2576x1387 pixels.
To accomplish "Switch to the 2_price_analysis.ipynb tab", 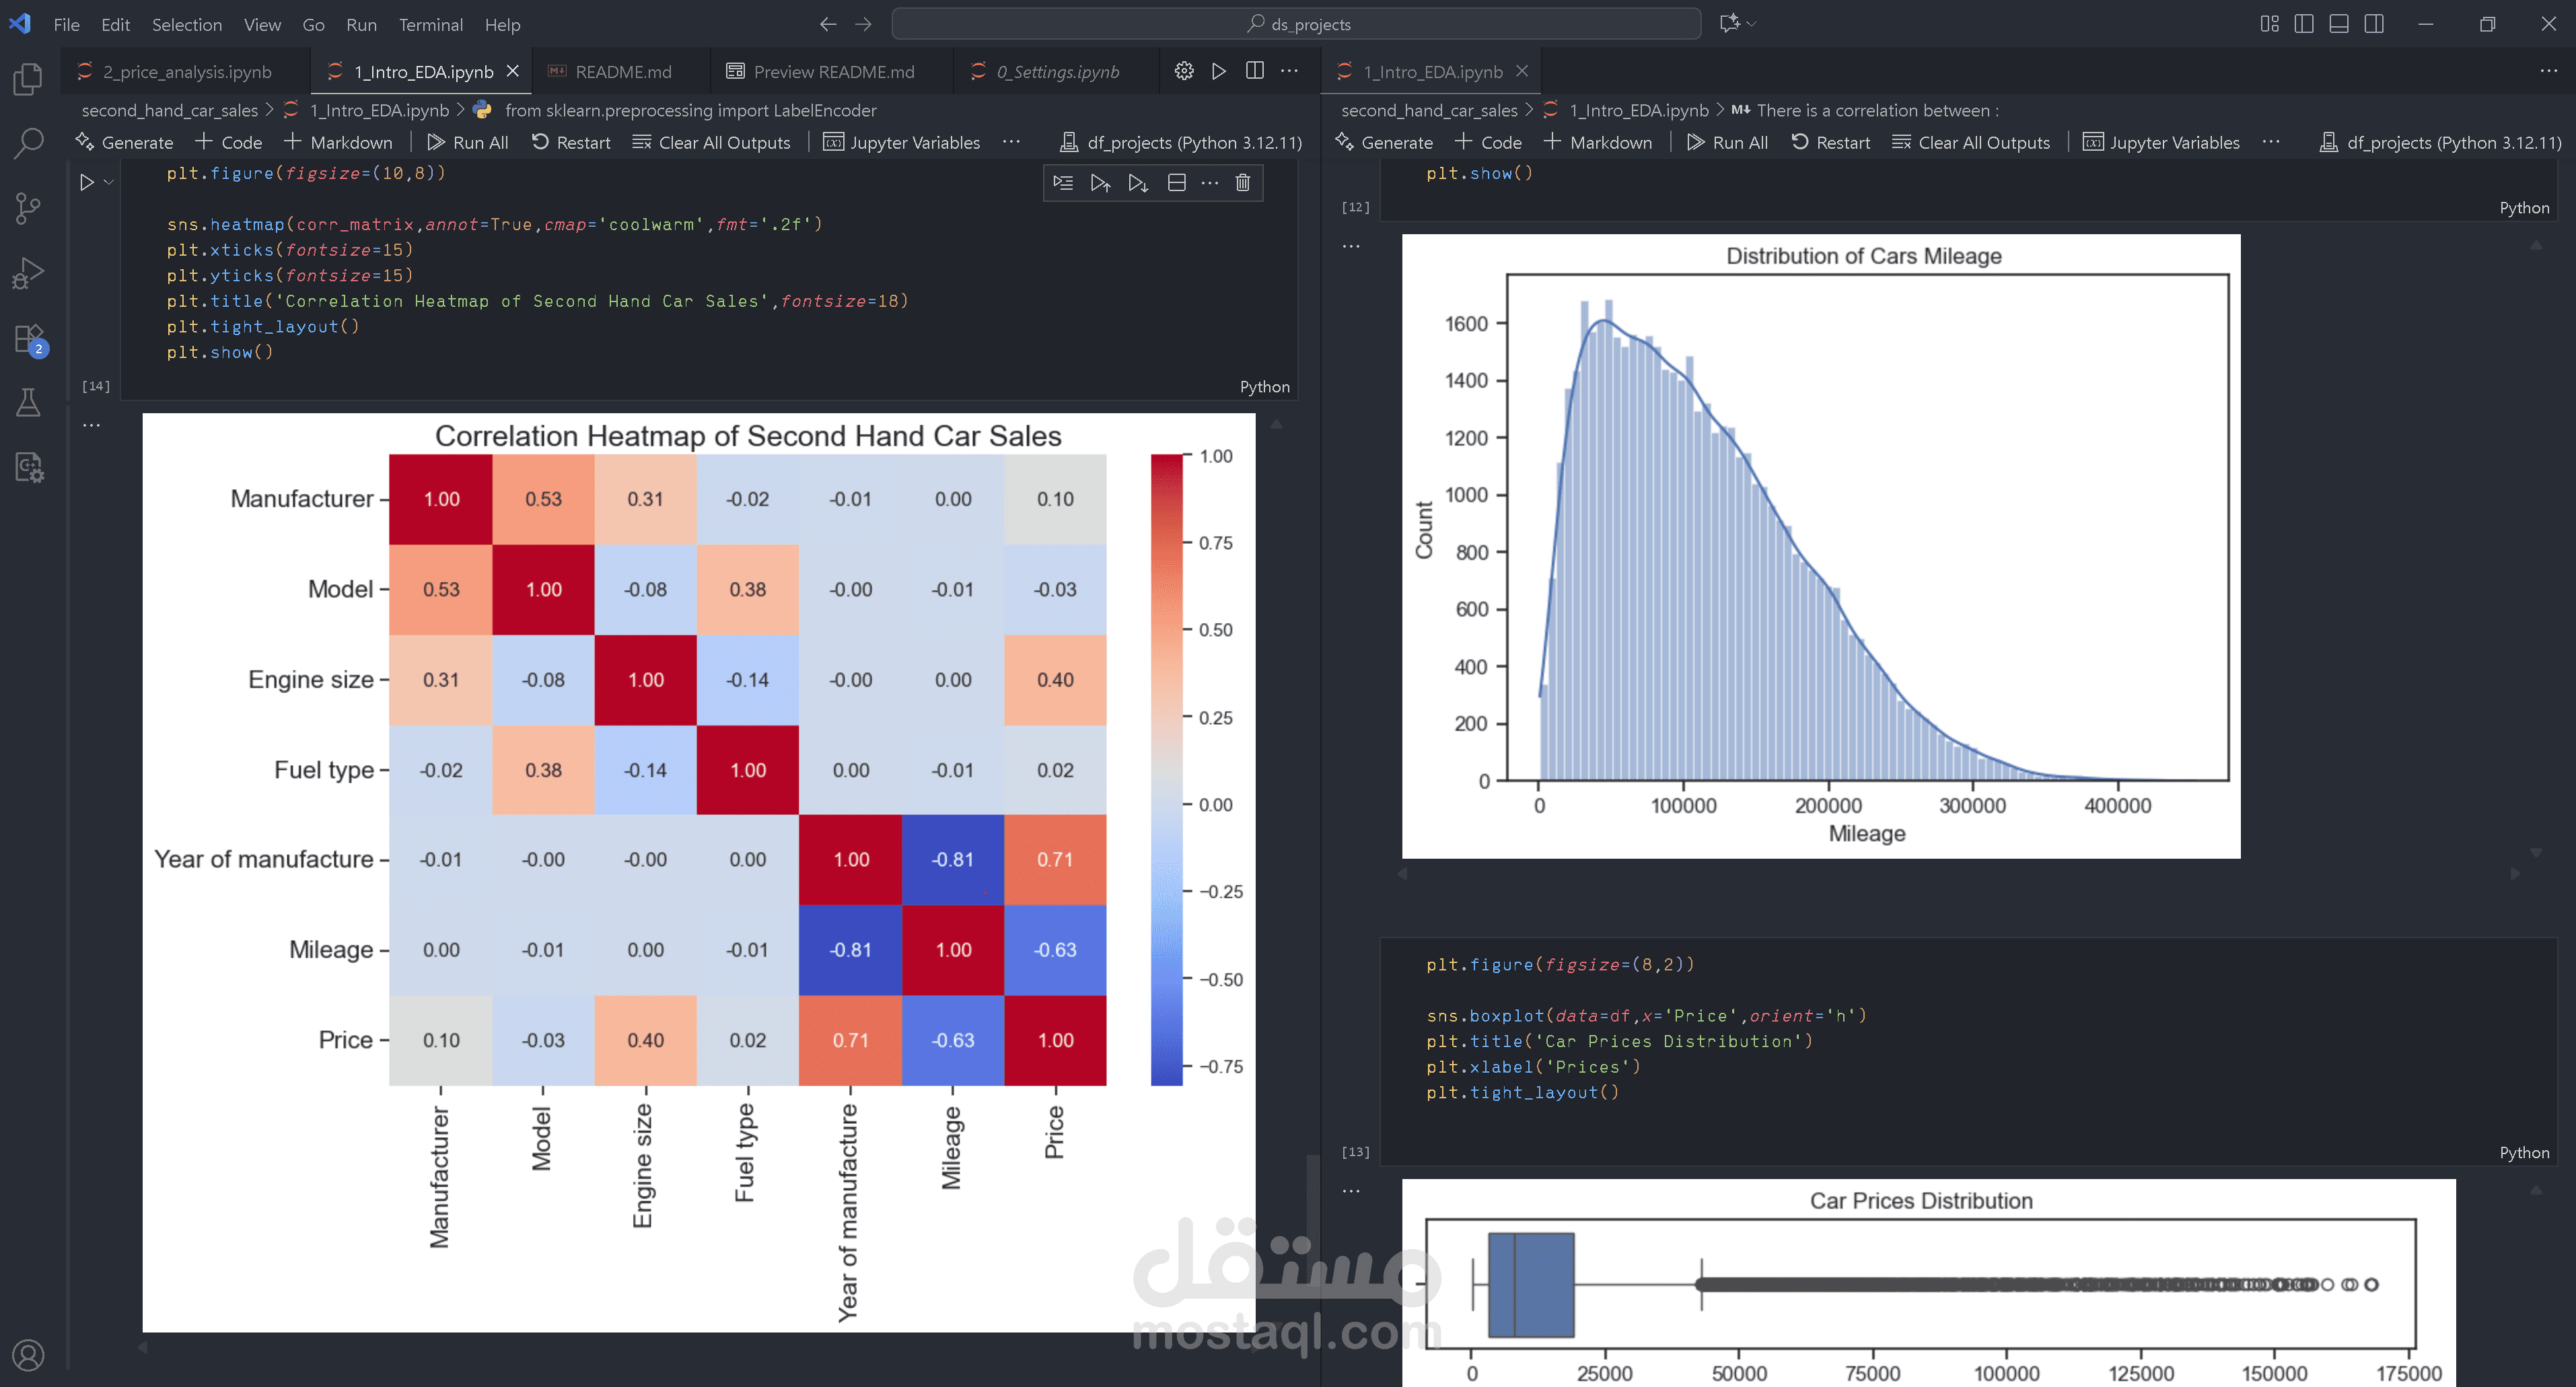I will [x=187, y=72].
